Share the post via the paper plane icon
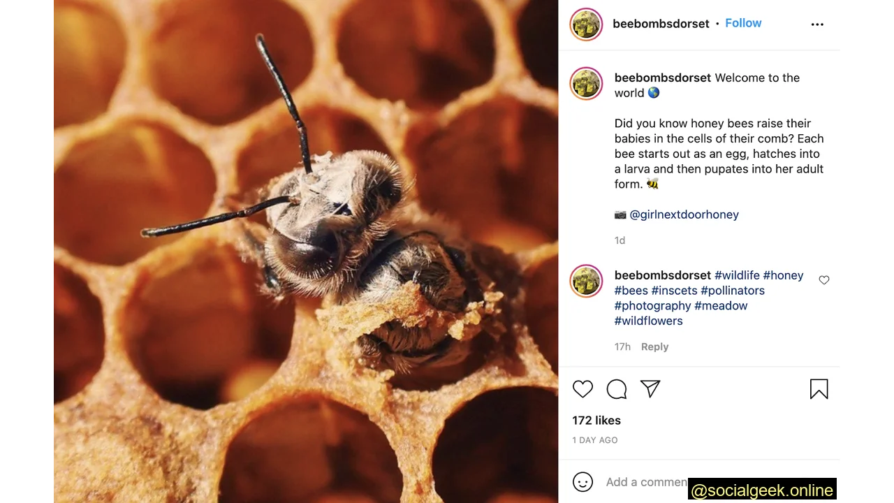 650,389
